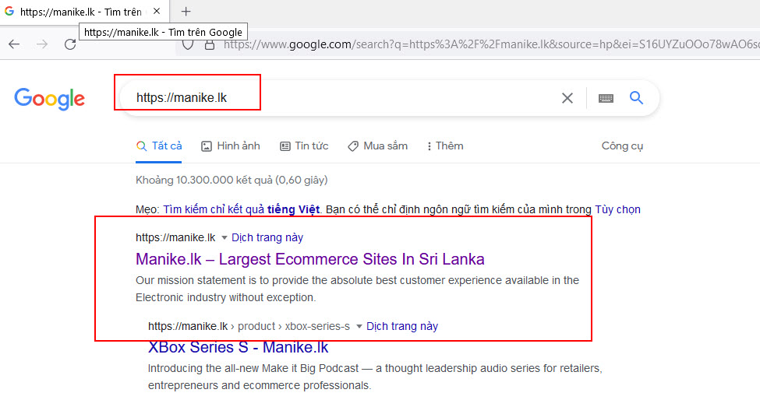Viewport: 760px width, 414px height.
Task: Open the Tùy chọn link
Action: pyautogui.click(x=617, y=209)
